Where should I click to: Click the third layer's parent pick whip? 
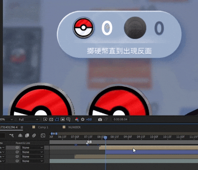click(17, 156)
